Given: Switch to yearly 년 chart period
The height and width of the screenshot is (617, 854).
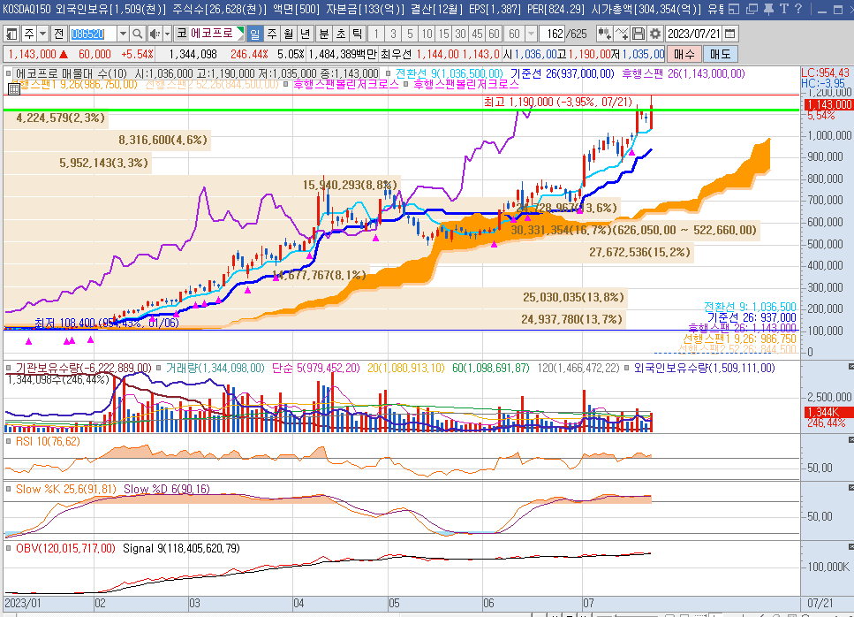Looking at the screenshot, I should pos(305,34).
